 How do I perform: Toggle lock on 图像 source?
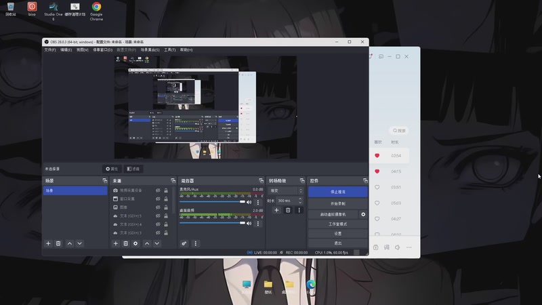coord(166,207)
